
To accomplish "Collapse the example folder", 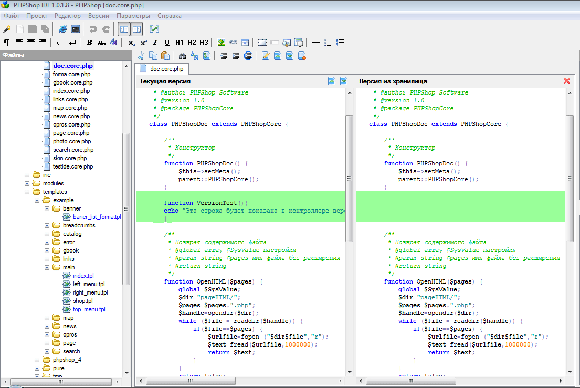I will click(x=37, y=200).
